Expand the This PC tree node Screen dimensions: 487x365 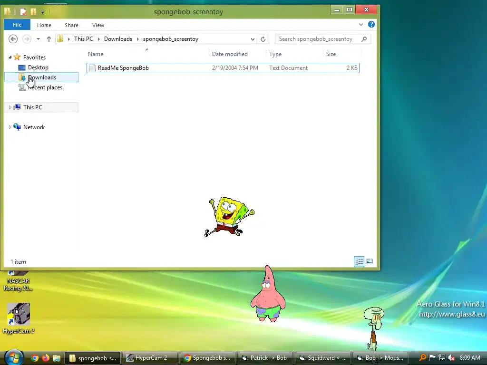10,107
